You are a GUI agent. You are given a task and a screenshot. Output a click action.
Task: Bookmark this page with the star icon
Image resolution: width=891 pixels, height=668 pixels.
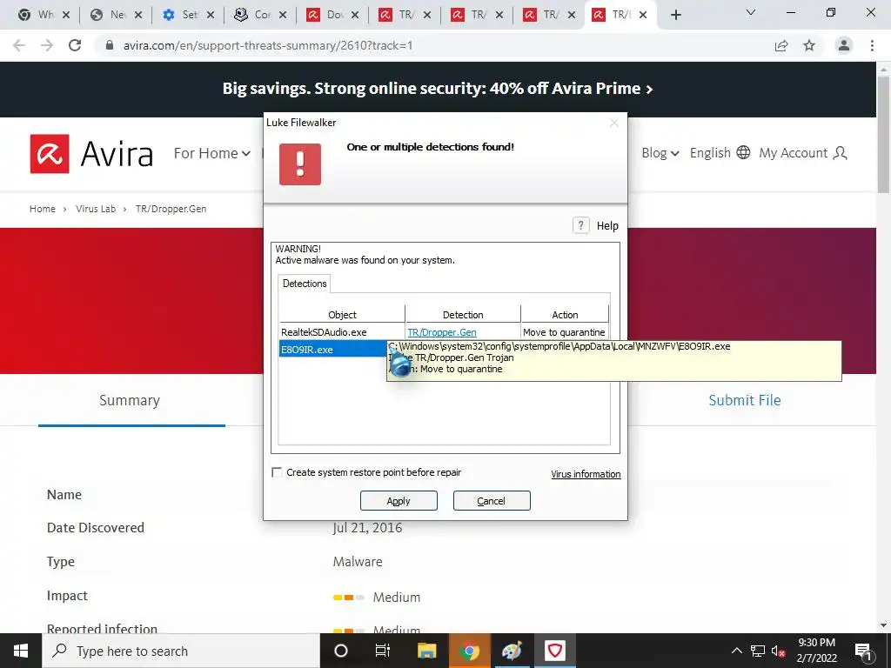click(809, 45)
